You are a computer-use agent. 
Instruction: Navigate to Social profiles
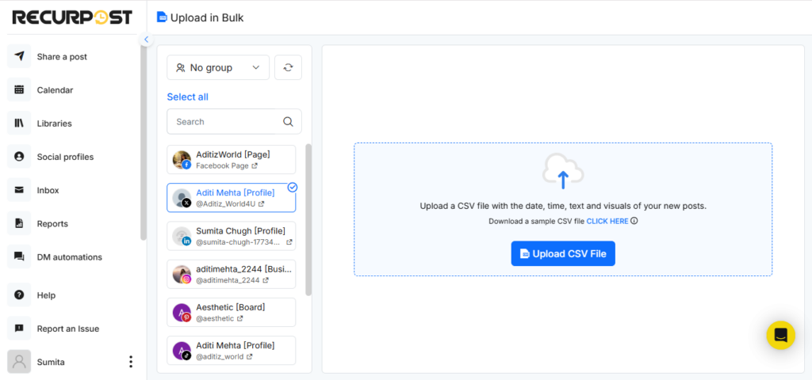click(65, 157)
